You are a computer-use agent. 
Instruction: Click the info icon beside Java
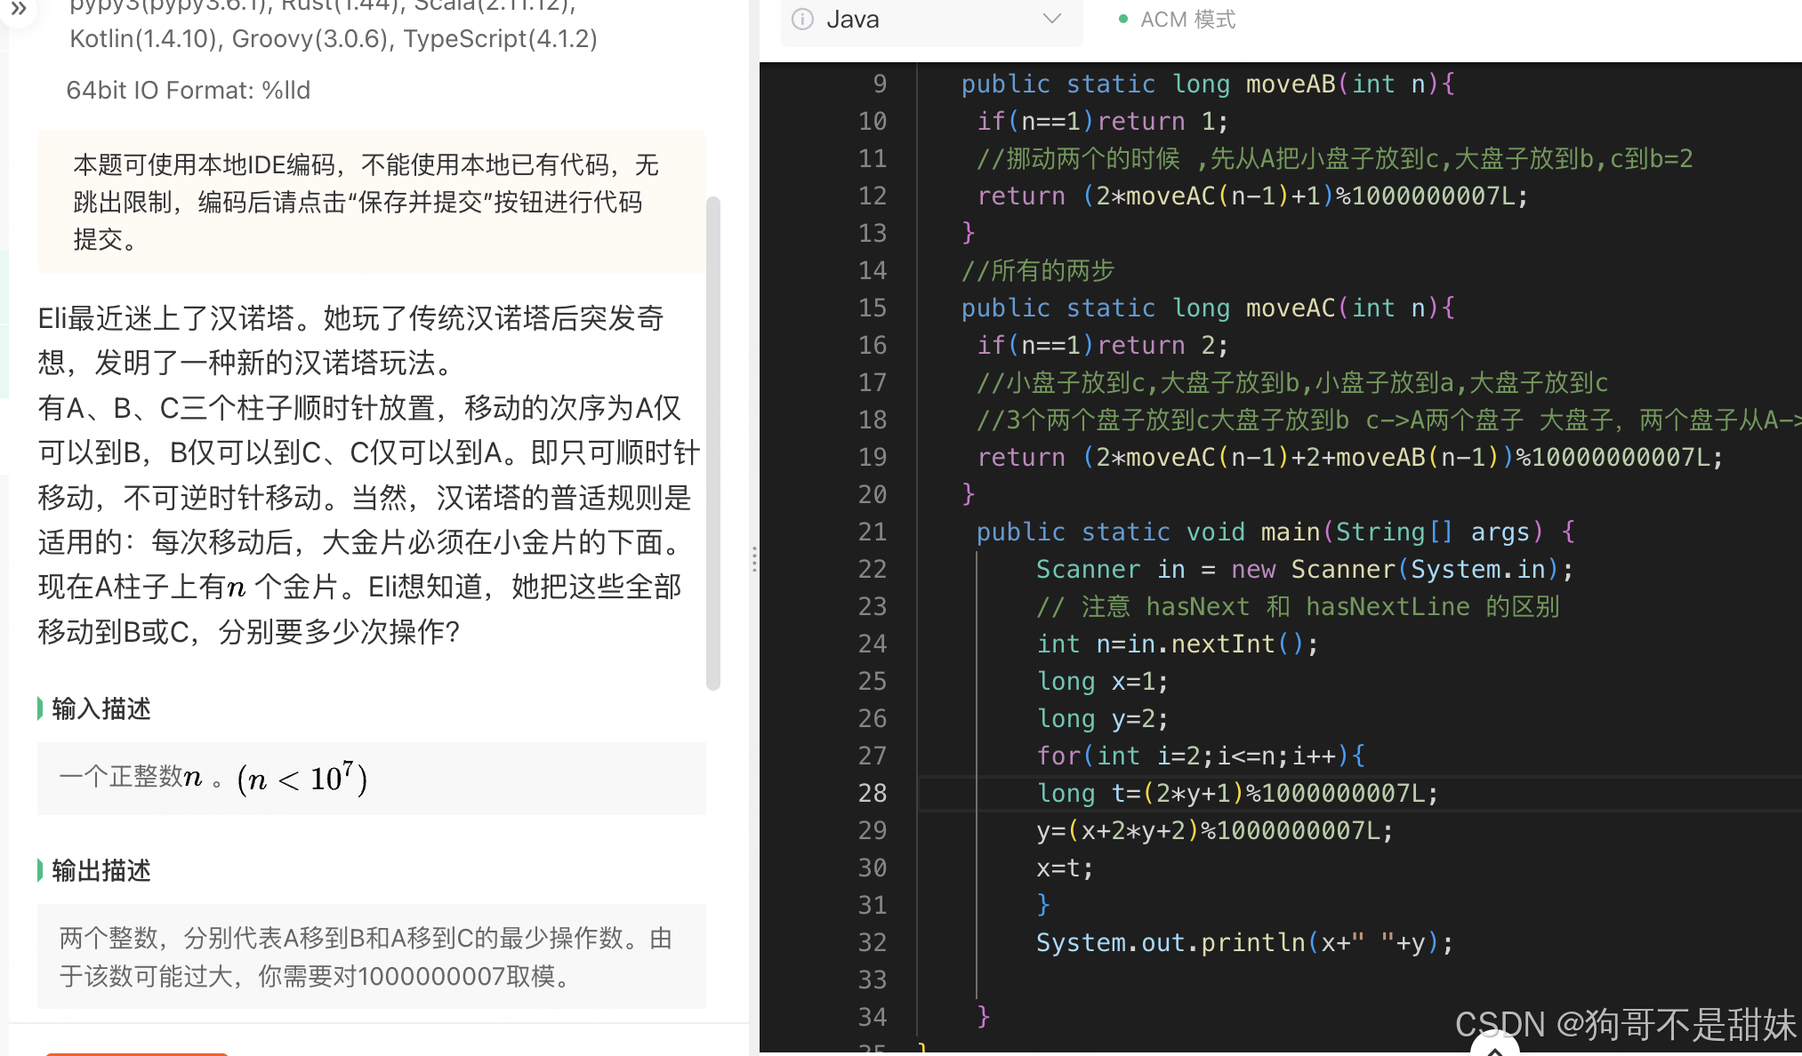pos(802,20)
